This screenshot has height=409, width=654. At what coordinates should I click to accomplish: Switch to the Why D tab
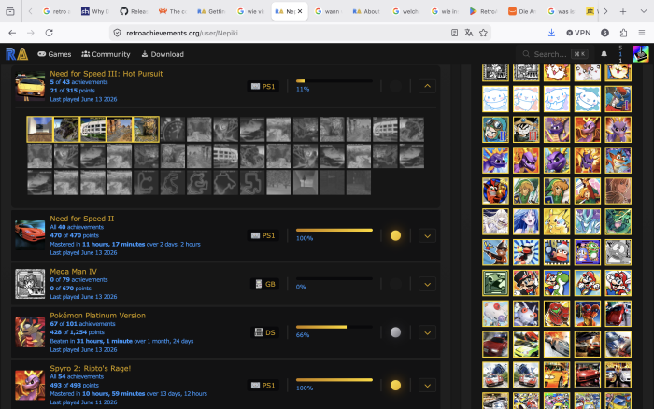[95, 12]
